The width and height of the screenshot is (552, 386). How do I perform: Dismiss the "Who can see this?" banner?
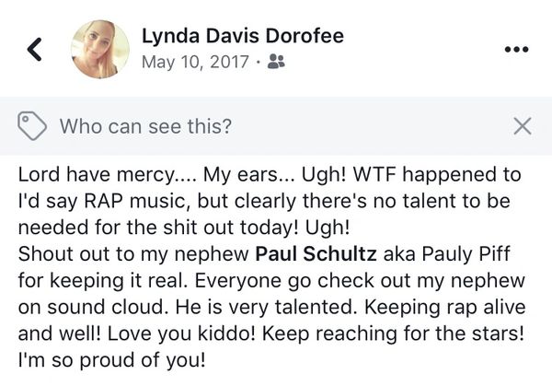(x=522, y=126)
